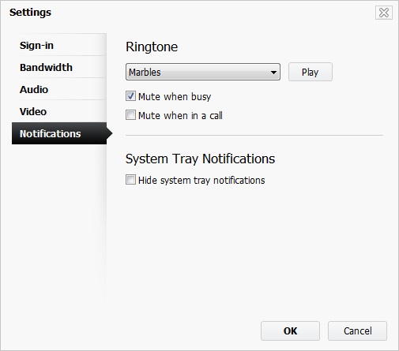Play the selected ringtone
Image resolution: width=399 pixels, height=351 pixels.
(x=311, y=72)
